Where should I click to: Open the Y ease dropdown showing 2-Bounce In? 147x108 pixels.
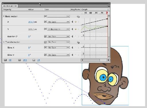pyautogui.click(x=58, y=29)
